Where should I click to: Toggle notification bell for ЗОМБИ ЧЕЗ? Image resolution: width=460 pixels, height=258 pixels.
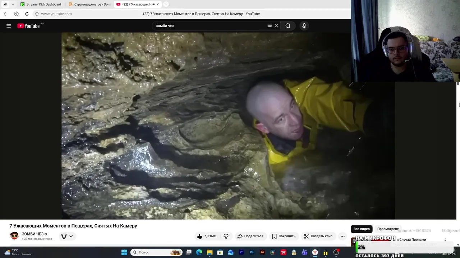[64, 236]
